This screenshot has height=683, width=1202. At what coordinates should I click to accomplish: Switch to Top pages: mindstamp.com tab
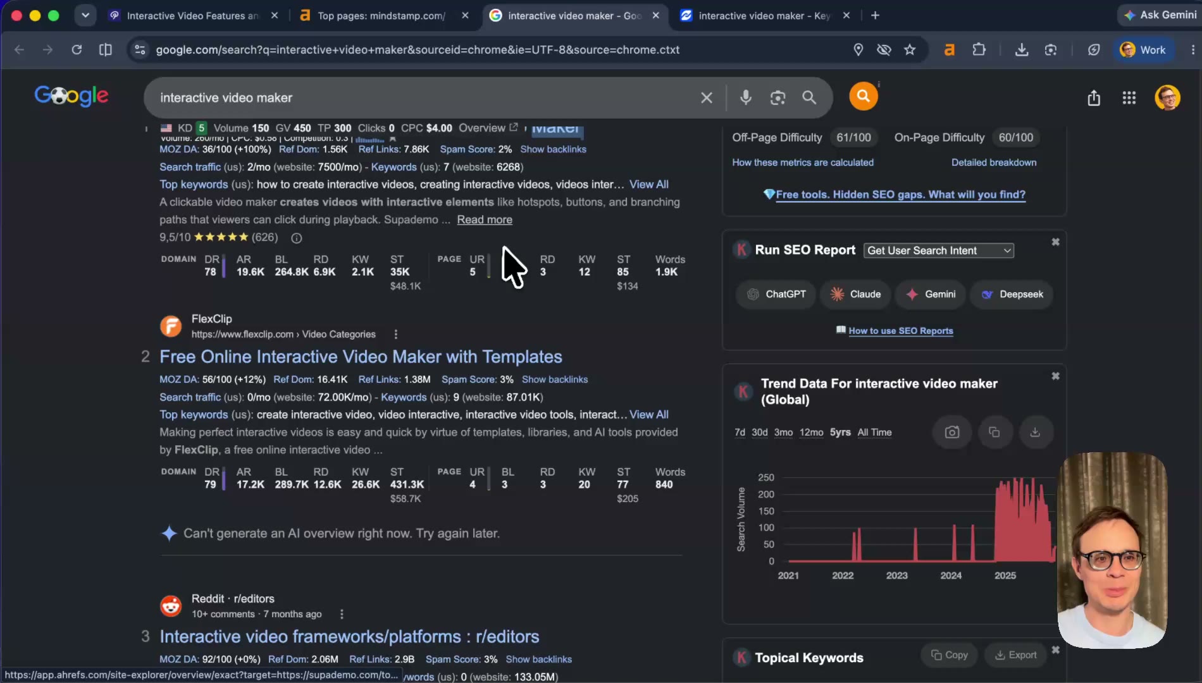click(381, 16)
